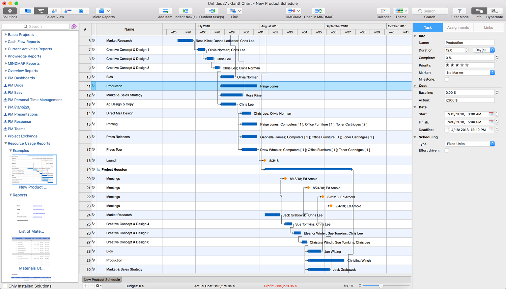The width and height of the screenshot is (506, 289).
Task: Click the task Name input field
Action: coord(469,43)
